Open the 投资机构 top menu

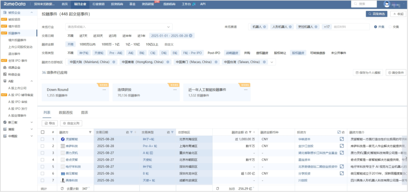pos(117,4)
